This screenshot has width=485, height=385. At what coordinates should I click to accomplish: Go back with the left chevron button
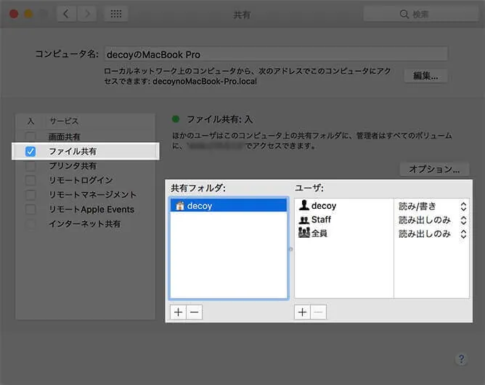pos(66,14)
